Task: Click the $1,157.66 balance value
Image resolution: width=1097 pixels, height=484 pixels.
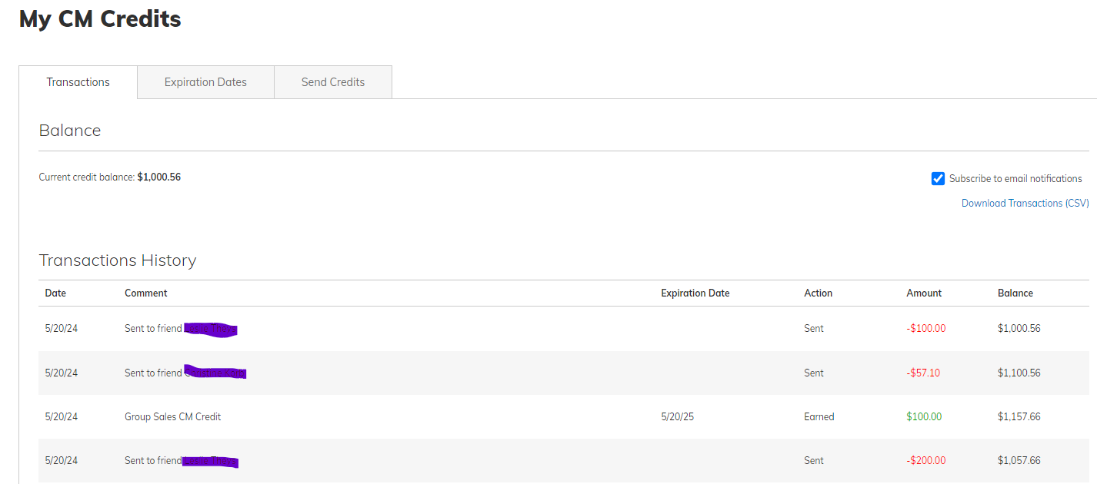Action: pos(1019,417)
